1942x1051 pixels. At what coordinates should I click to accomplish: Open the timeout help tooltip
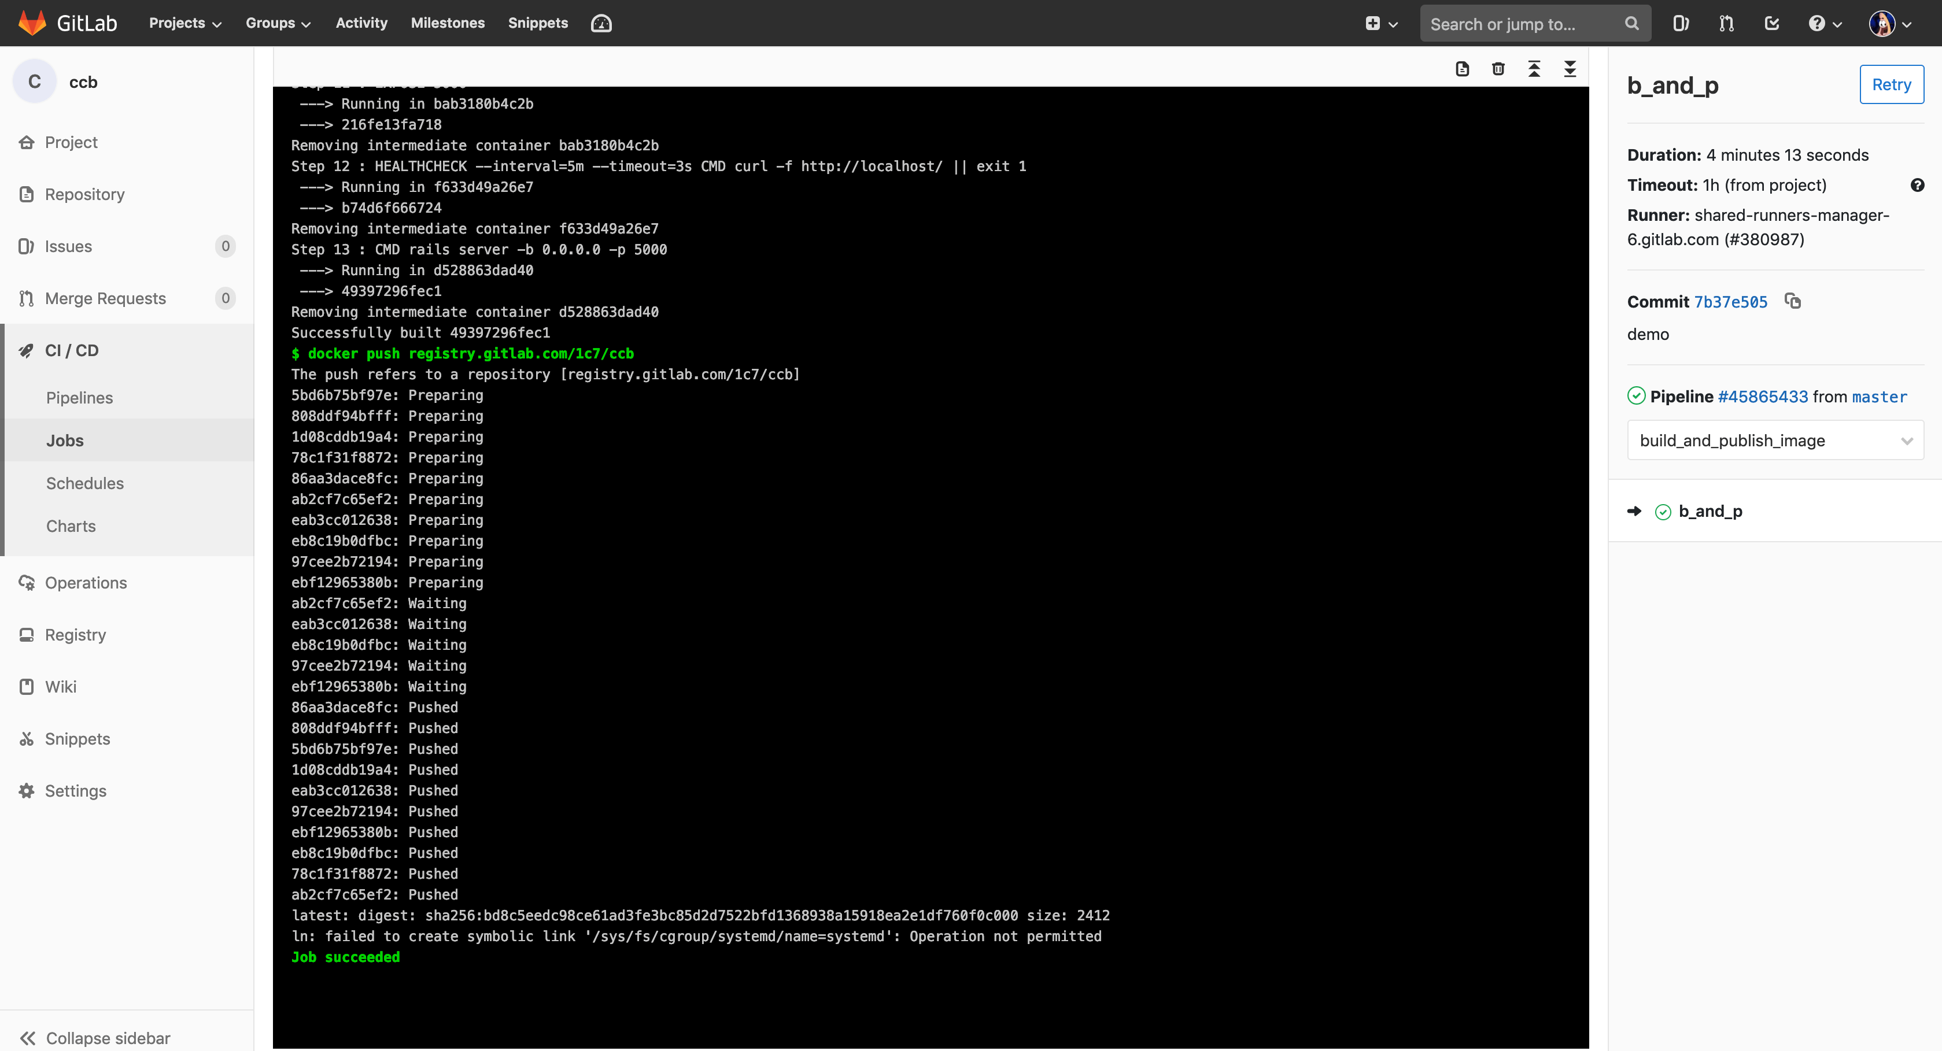click(1919, 184)
